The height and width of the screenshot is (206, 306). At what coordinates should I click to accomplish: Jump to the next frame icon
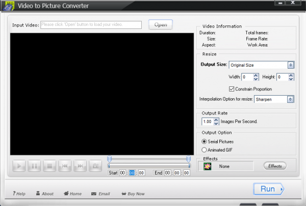point(80,166)
